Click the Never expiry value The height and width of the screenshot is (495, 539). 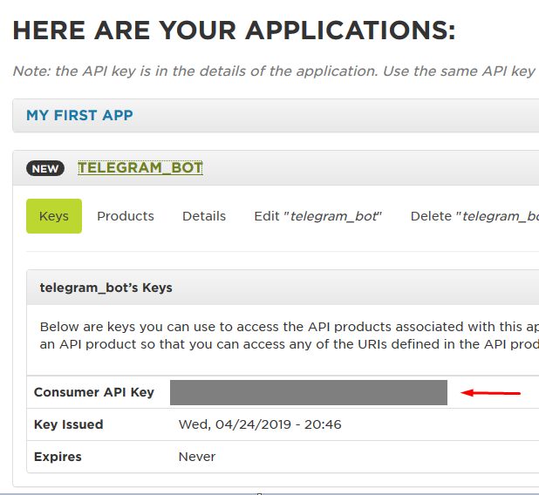click(197, 457)
